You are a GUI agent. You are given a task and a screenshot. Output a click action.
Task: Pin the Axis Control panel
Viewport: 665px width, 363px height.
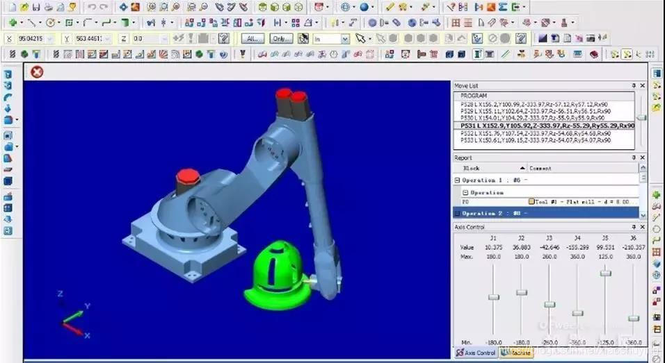(x=634, y=227)
